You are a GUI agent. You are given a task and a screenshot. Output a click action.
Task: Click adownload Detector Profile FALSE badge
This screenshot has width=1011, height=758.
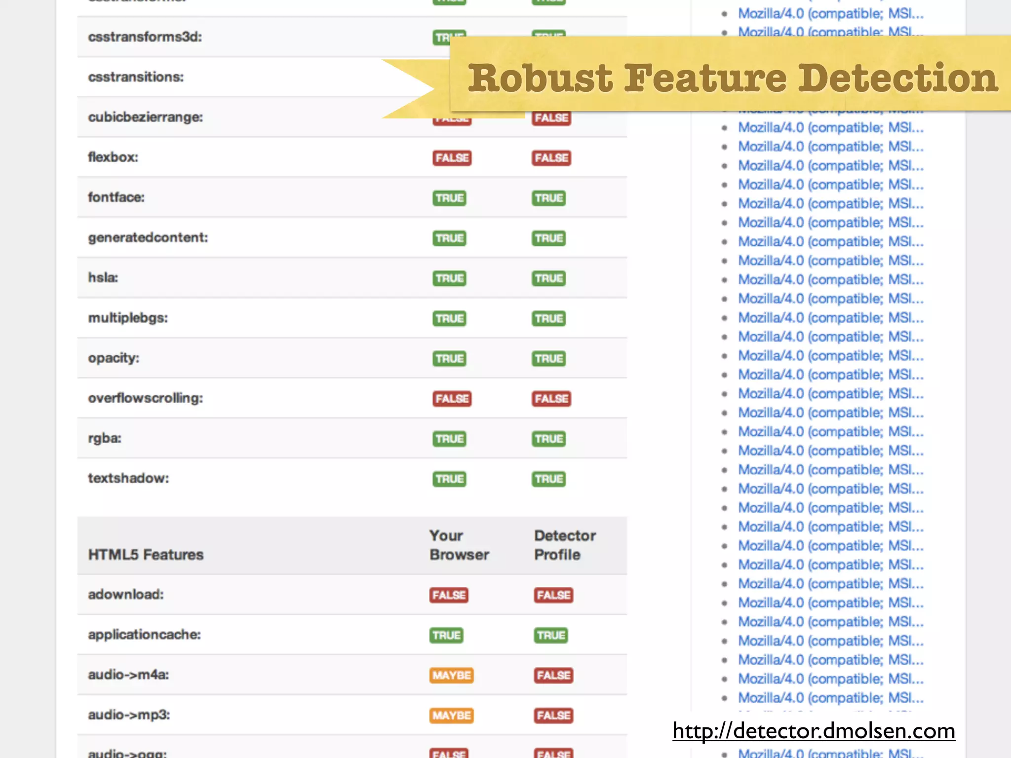tap(553, 596)
